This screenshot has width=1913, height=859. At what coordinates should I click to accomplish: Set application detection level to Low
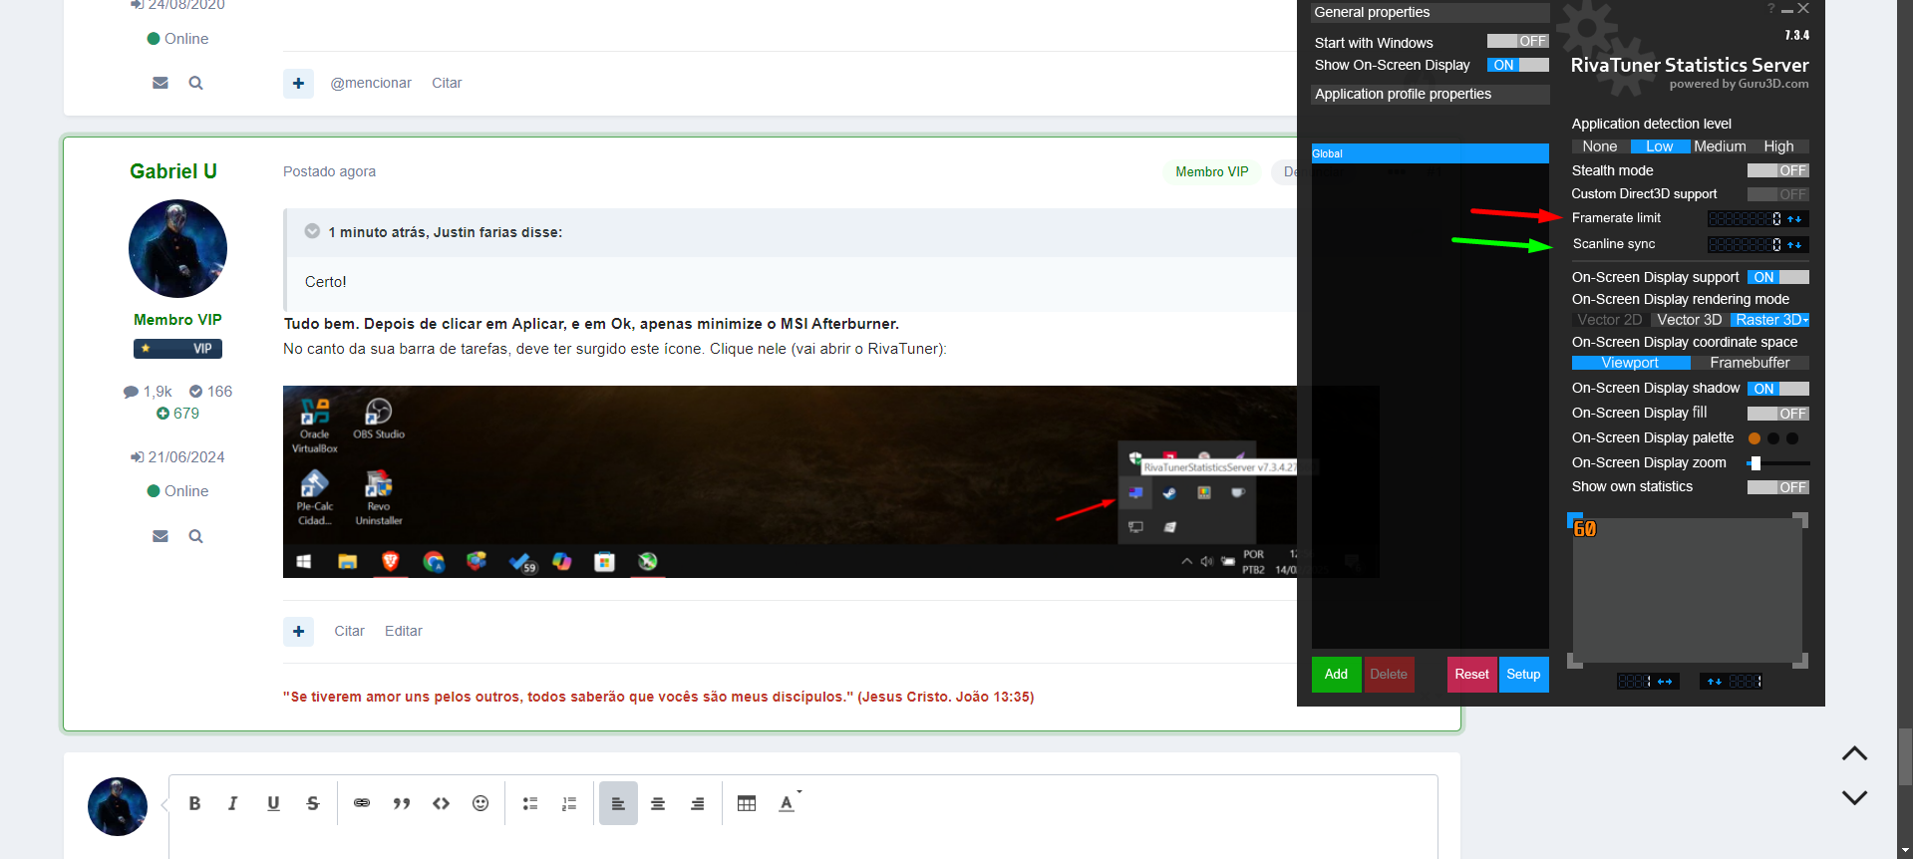1660,146
